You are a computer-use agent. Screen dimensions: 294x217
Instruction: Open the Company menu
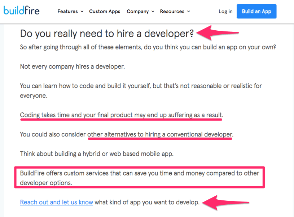click(138, 12)
